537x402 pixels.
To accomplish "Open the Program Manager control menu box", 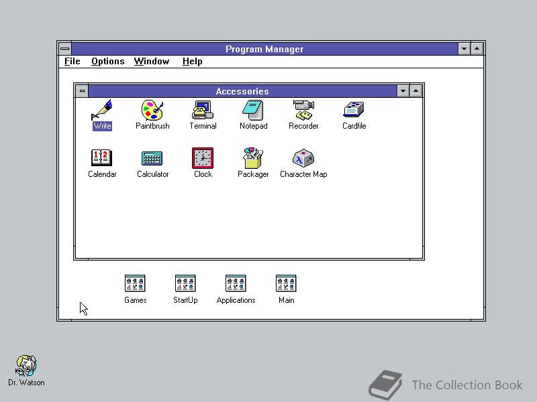I will pyautogui.click(x=65, y=49).
